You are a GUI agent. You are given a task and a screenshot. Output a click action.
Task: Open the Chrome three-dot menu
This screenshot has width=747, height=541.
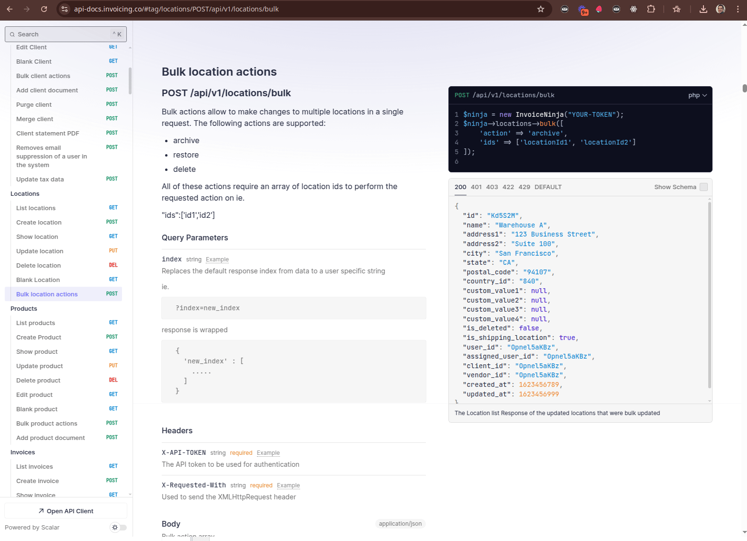point(738,9)
